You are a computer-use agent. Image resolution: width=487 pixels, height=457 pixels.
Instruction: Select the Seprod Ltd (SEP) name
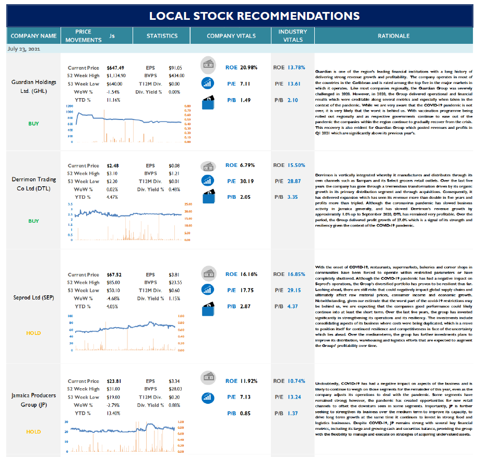click(33, 297)
